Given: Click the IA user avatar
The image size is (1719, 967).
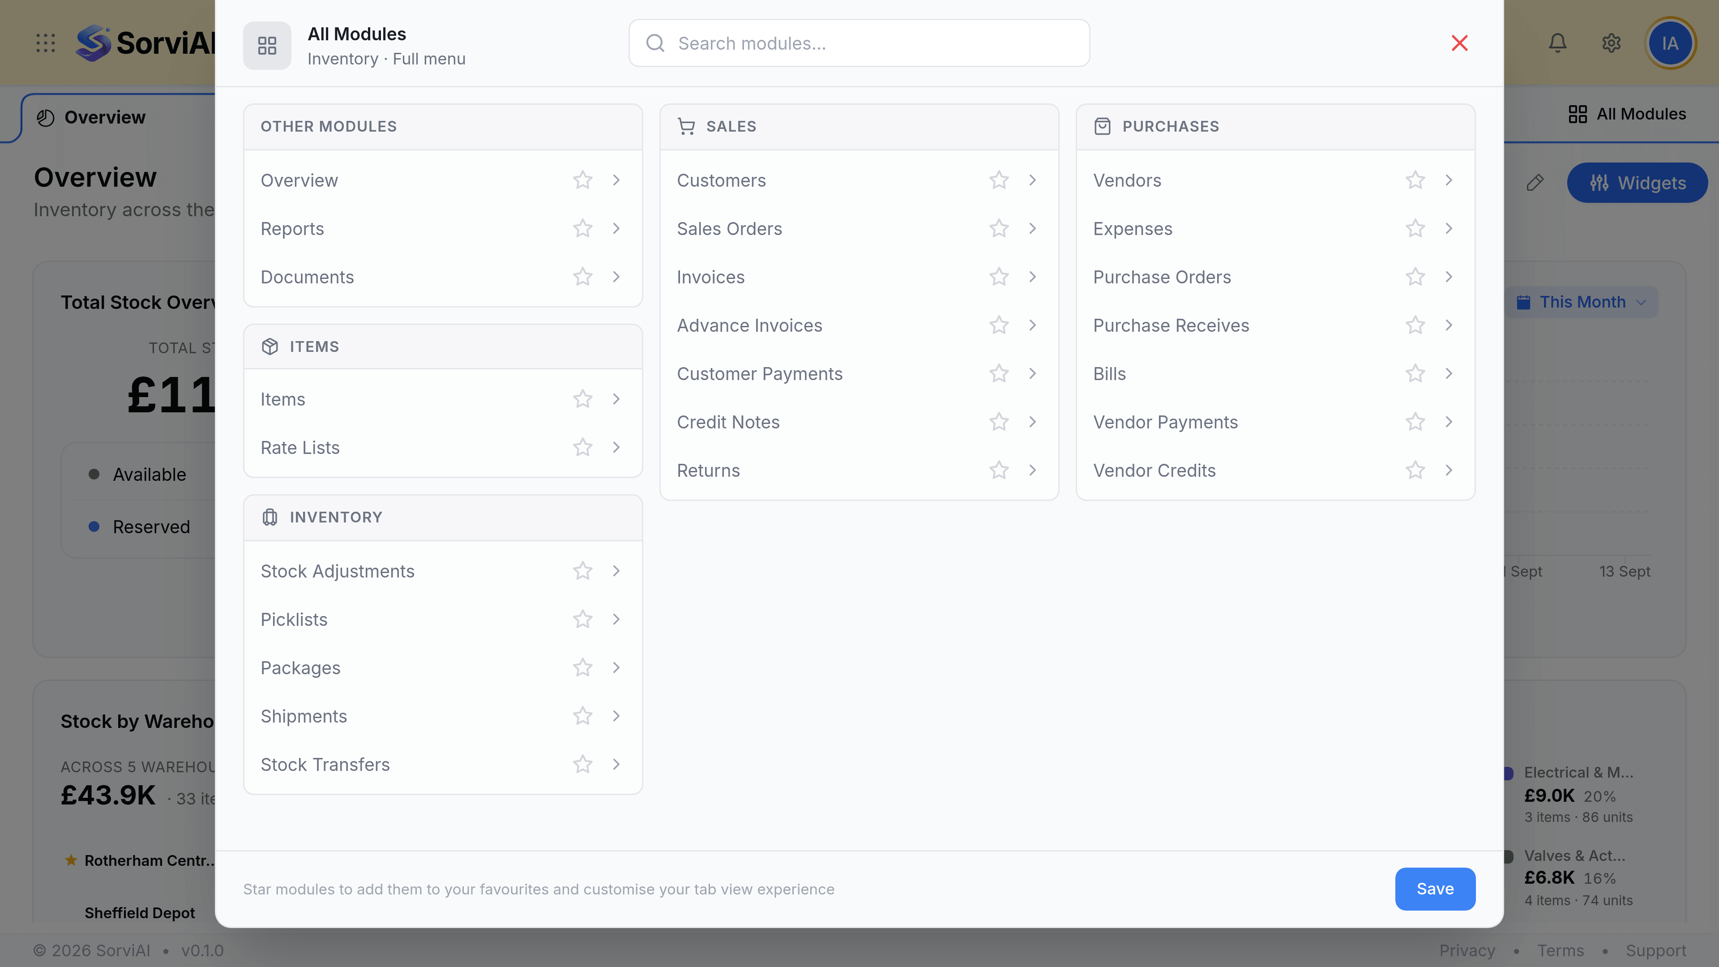Looking at the screenshot, I should (x=1670, y=43).
